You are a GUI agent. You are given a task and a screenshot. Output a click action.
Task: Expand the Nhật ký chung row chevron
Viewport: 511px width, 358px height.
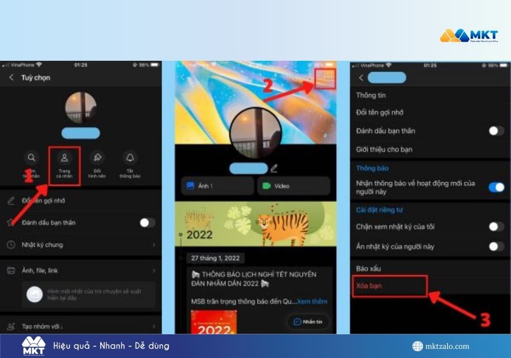(x=153, y=245)
